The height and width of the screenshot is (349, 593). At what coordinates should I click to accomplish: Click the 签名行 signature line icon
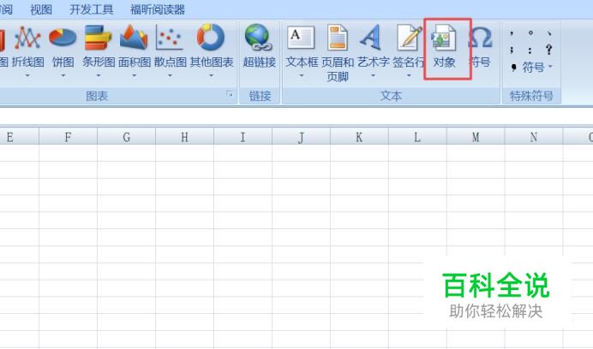(x=409, y=38)
